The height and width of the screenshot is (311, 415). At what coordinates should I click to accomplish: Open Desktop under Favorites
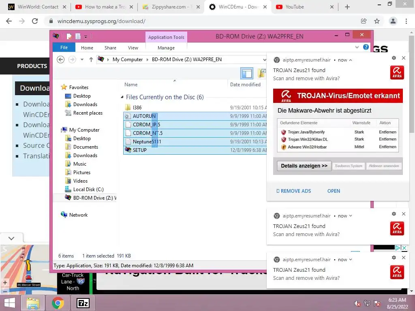82,96
